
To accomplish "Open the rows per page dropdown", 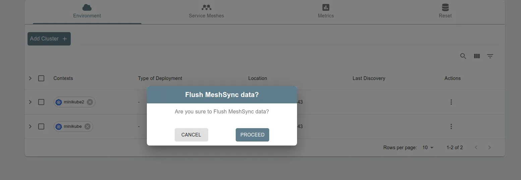I will (x=428, y=148).
